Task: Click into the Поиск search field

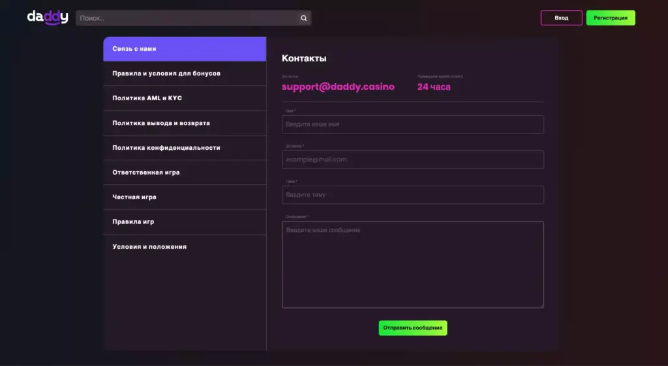Action: pyautogui.click(x=186, y=18)
